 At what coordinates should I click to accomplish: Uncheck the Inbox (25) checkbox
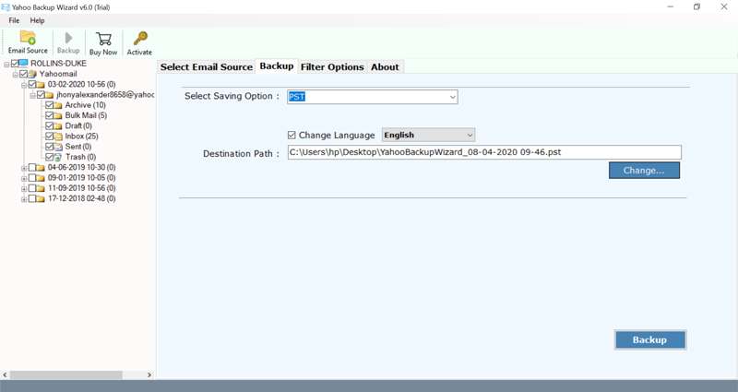click(50, 136)
